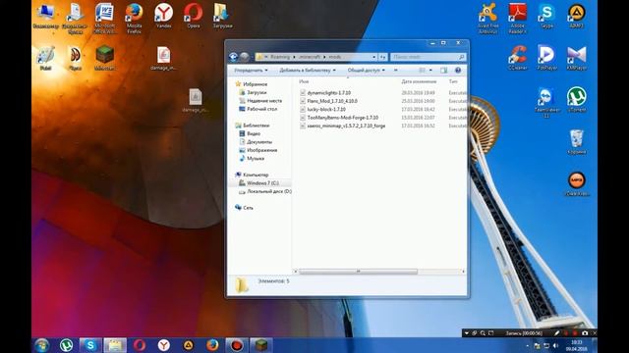Select Избранное in the navigation pane
Image resolution: width=629 pixels, height=353 pixels.
coord(256,84)
